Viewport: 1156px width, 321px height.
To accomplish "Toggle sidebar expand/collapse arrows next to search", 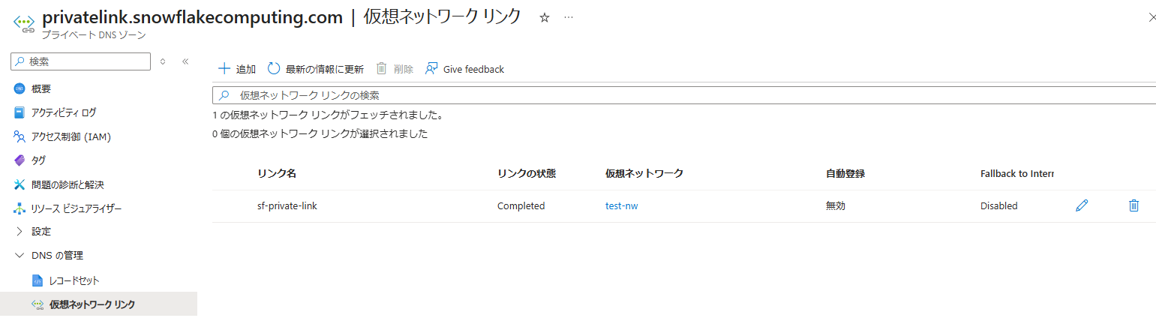I will coord(163,61).
